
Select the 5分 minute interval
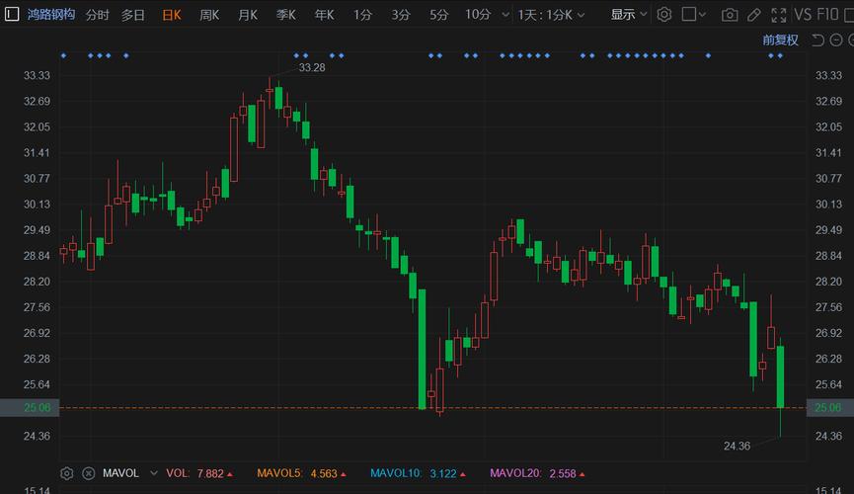click(438, 15)
